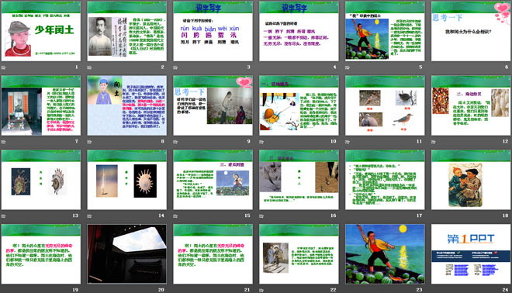
Task: Click animation star icon under slide 13
Action: click(x=4, y=215)
